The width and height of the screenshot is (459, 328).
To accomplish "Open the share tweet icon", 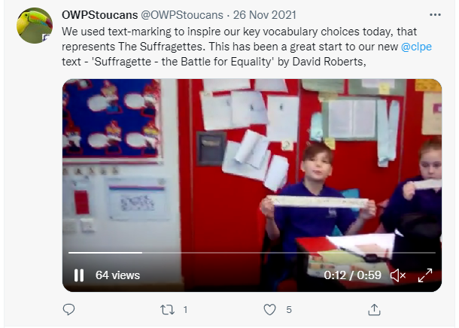I will click(x=374, y=309).
